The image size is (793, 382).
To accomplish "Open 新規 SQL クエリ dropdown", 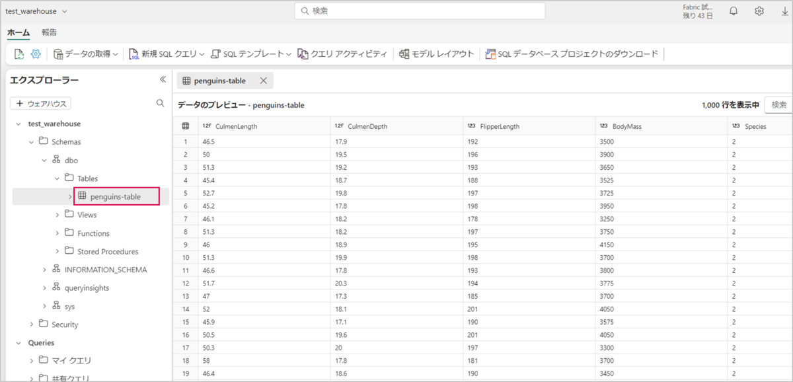I will 167,54.
